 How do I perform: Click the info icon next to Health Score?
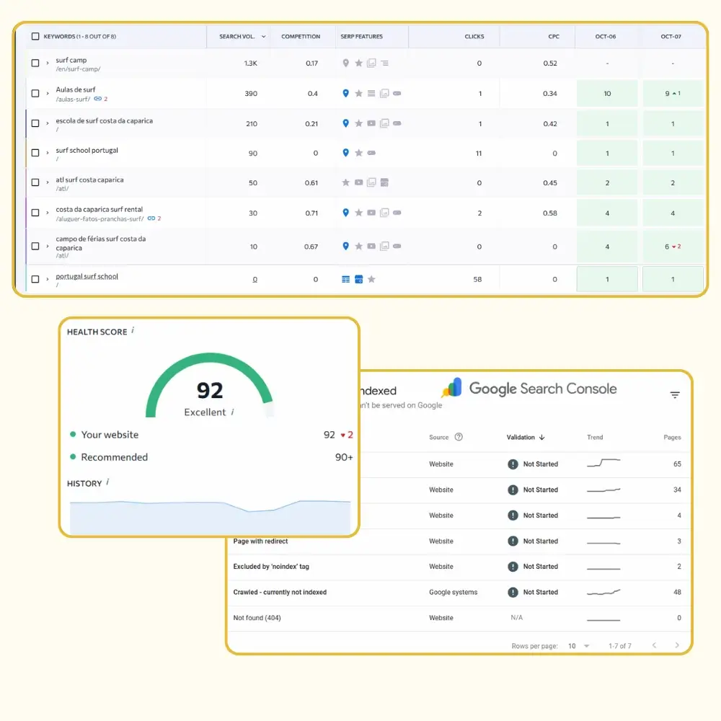tap(132, 331)
